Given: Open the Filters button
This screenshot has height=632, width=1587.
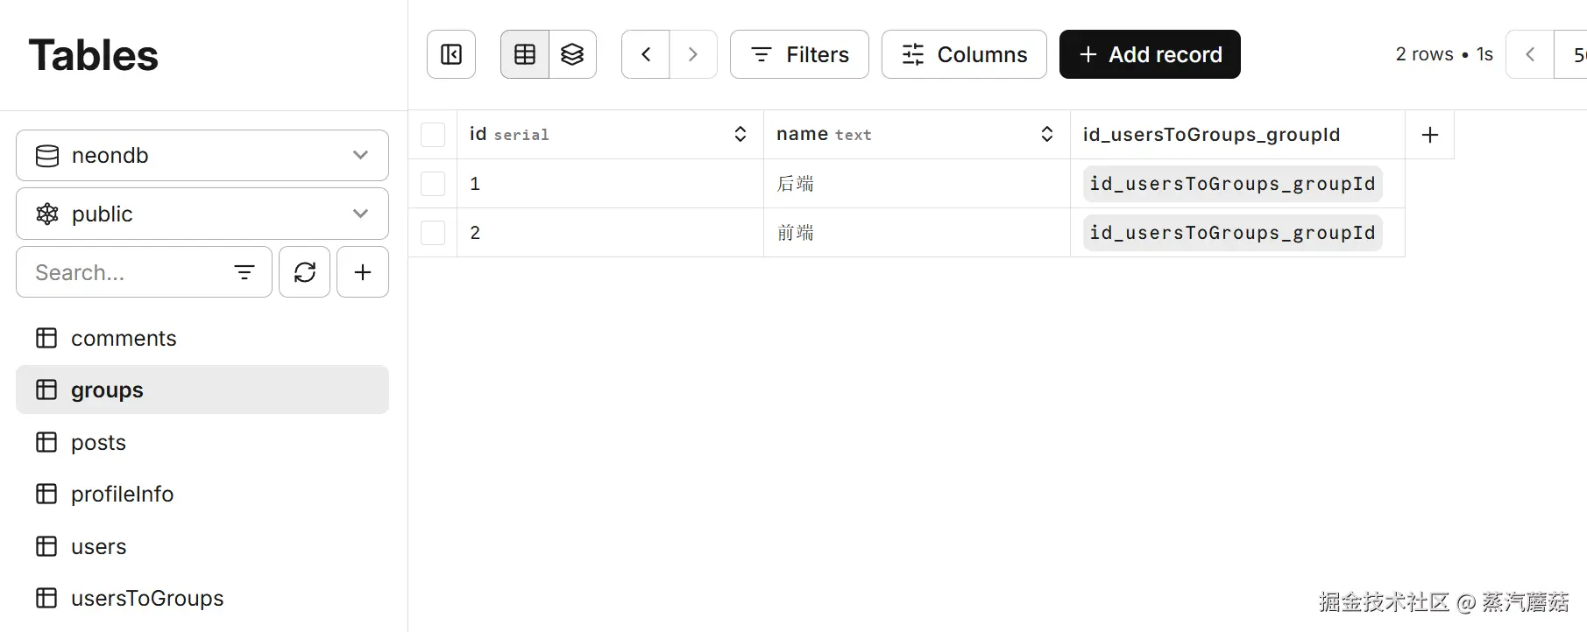Looking at the screenshot, I should (x=799, y=54).
